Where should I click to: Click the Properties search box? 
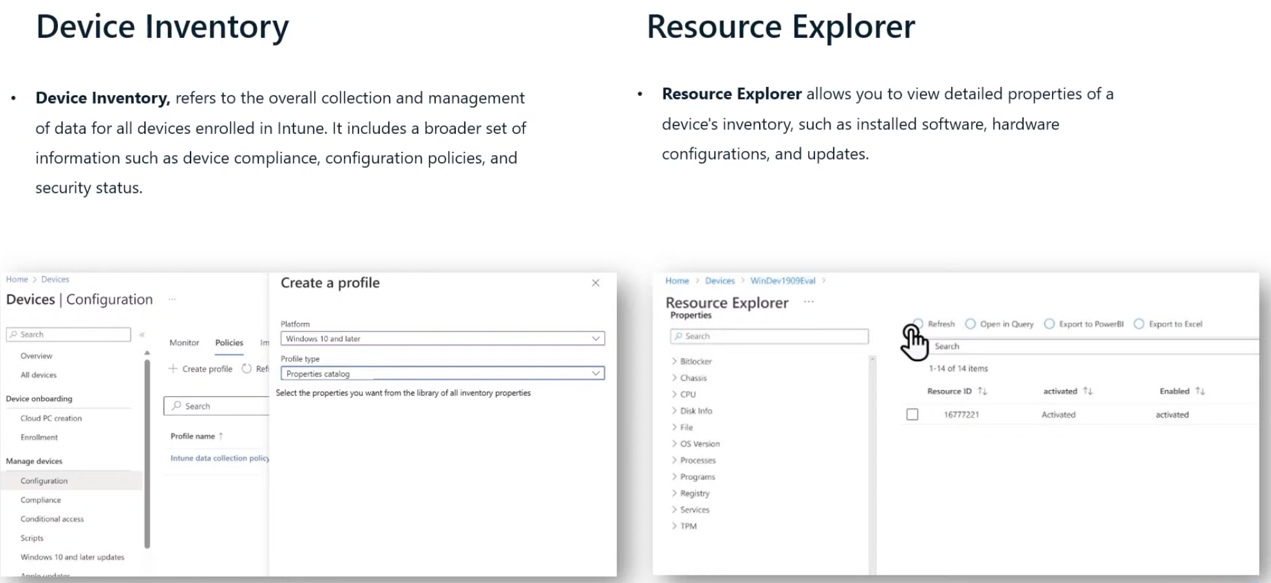(769, 336)
